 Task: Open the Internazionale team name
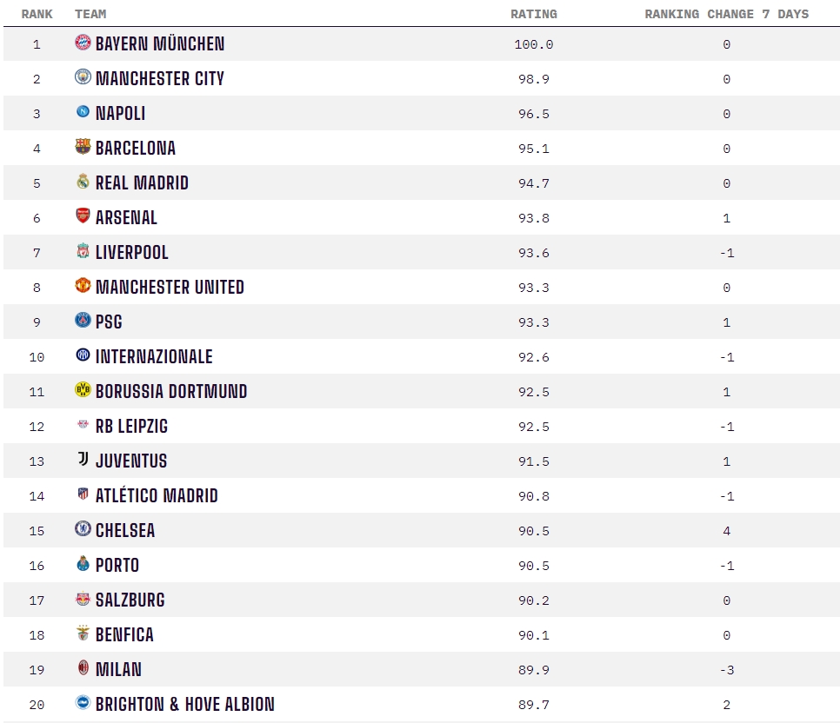154,356
